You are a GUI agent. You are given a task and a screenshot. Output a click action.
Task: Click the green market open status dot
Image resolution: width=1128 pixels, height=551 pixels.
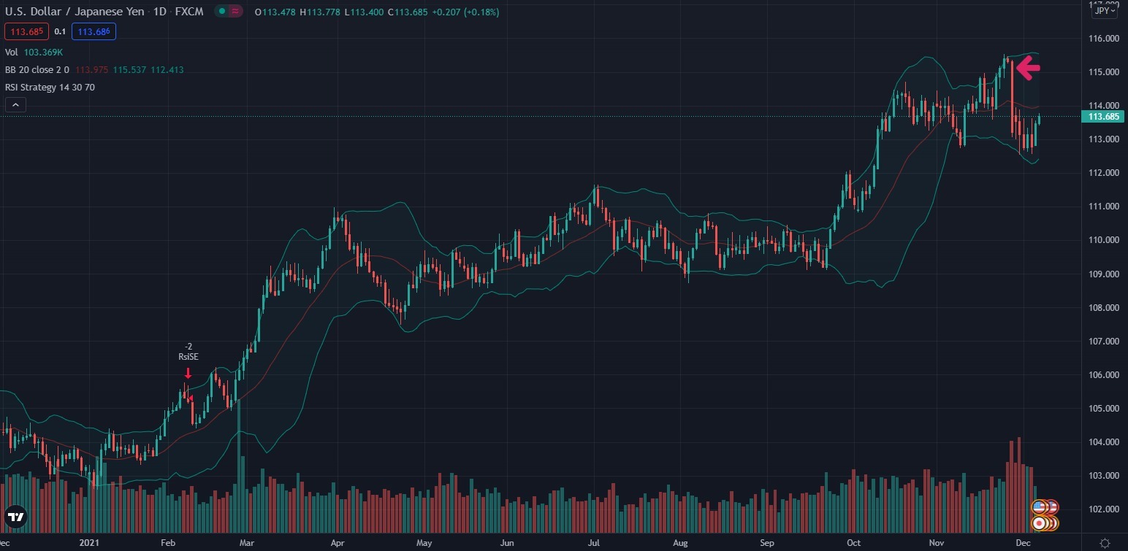click(222, 12)
